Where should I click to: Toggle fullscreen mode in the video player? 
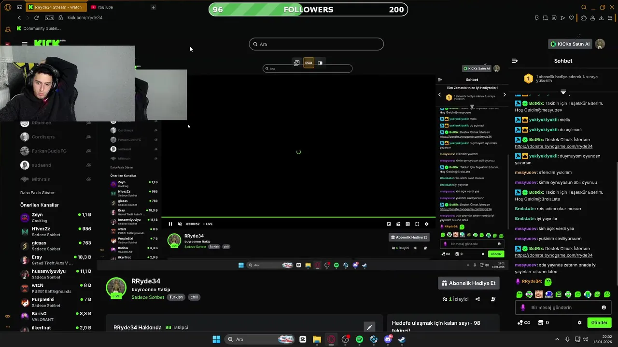pyautogui.click(x=417, y=224)
